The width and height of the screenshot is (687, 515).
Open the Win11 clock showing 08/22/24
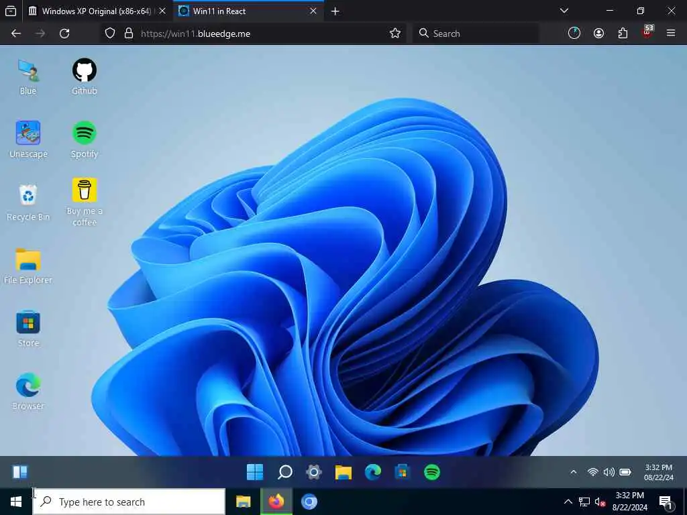[659, 473]
